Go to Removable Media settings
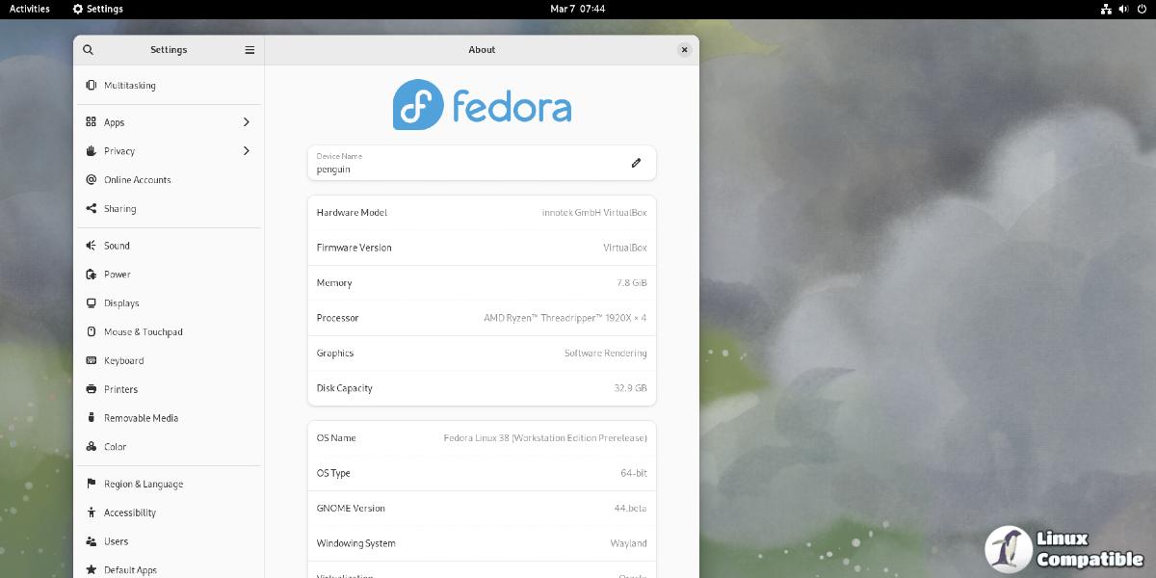The height and width of the screenshot is (578, 1156). pyautogui.click(x=141, y=418)
